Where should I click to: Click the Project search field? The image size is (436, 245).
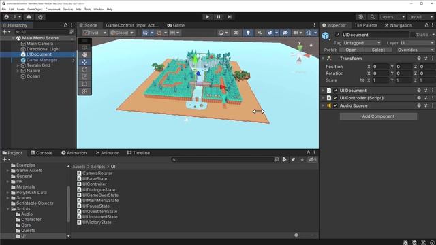[223, 159]
